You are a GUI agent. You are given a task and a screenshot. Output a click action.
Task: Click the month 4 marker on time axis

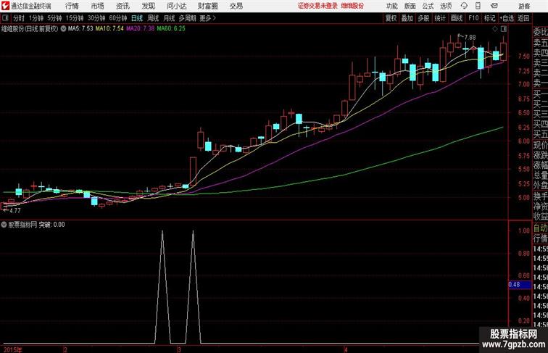346,350
